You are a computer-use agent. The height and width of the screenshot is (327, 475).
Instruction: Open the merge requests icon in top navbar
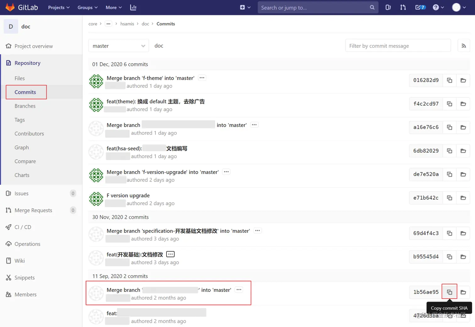[x=403, y=8]
